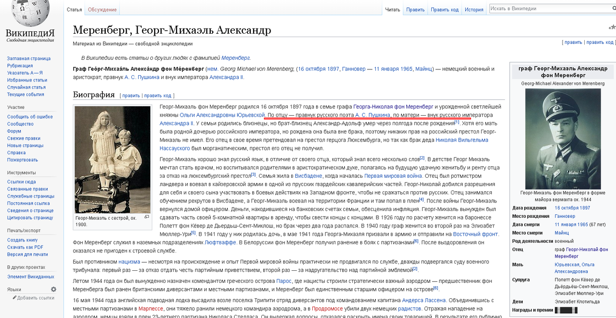Open Указатель А—Я link
This screenshot has width=616, height=318.
coord(25,73)
